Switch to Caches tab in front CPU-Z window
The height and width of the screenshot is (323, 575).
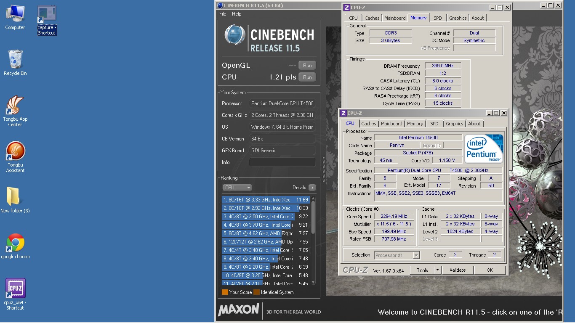point(368,124)
